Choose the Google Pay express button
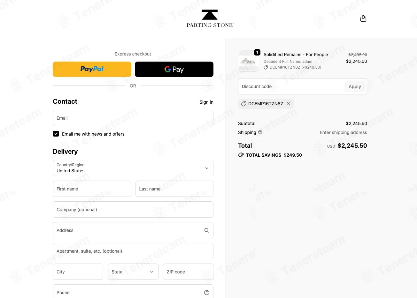The width and height of the screenshot is (417, 298). [x=174, y=69]
